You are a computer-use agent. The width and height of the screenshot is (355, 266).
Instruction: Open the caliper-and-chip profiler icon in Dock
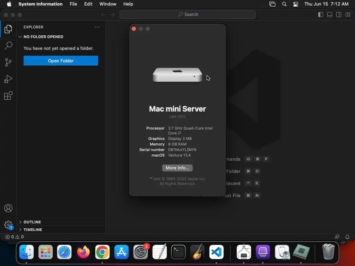click(244, 252)
